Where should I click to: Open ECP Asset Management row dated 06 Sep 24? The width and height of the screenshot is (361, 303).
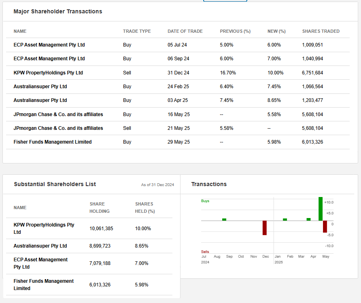49,59
